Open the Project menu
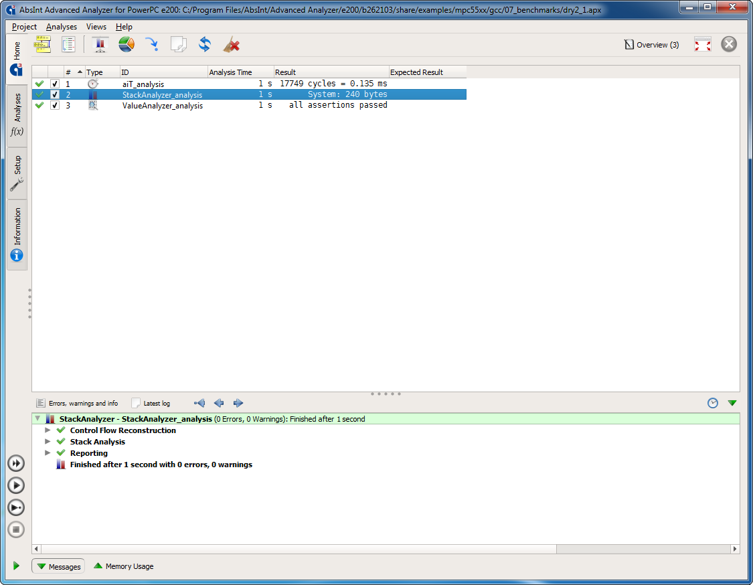 click(x=24, y=27)
